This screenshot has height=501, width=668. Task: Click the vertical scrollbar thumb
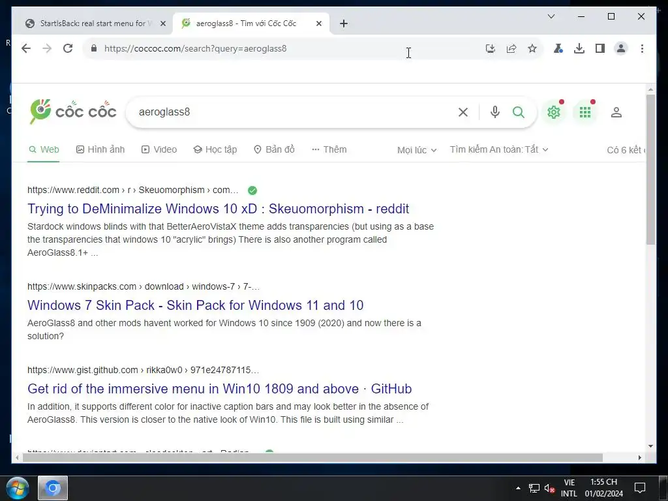650,169
